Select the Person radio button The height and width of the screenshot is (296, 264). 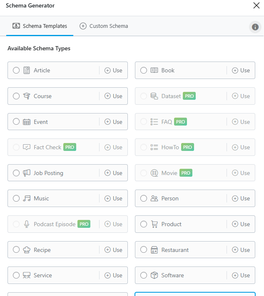pos(144,198)
